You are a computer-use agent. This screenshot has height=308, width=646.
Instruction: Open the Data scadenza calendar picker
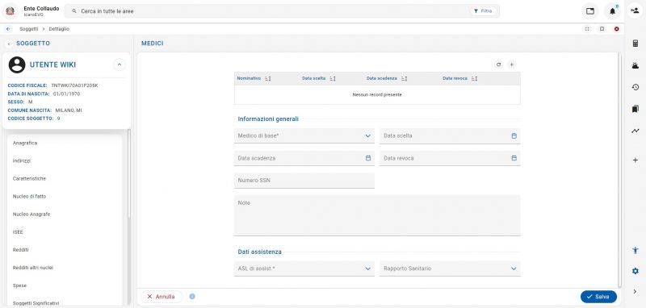tap(368, 158)
